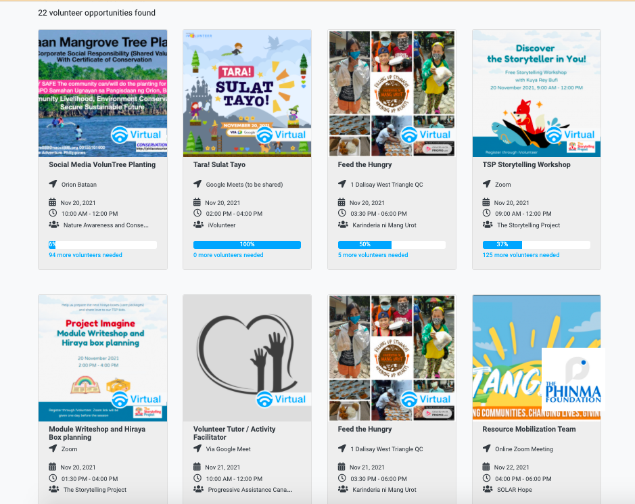Click calendar icon on TSP Storytelling Workshop card

(x=486, y=202)
